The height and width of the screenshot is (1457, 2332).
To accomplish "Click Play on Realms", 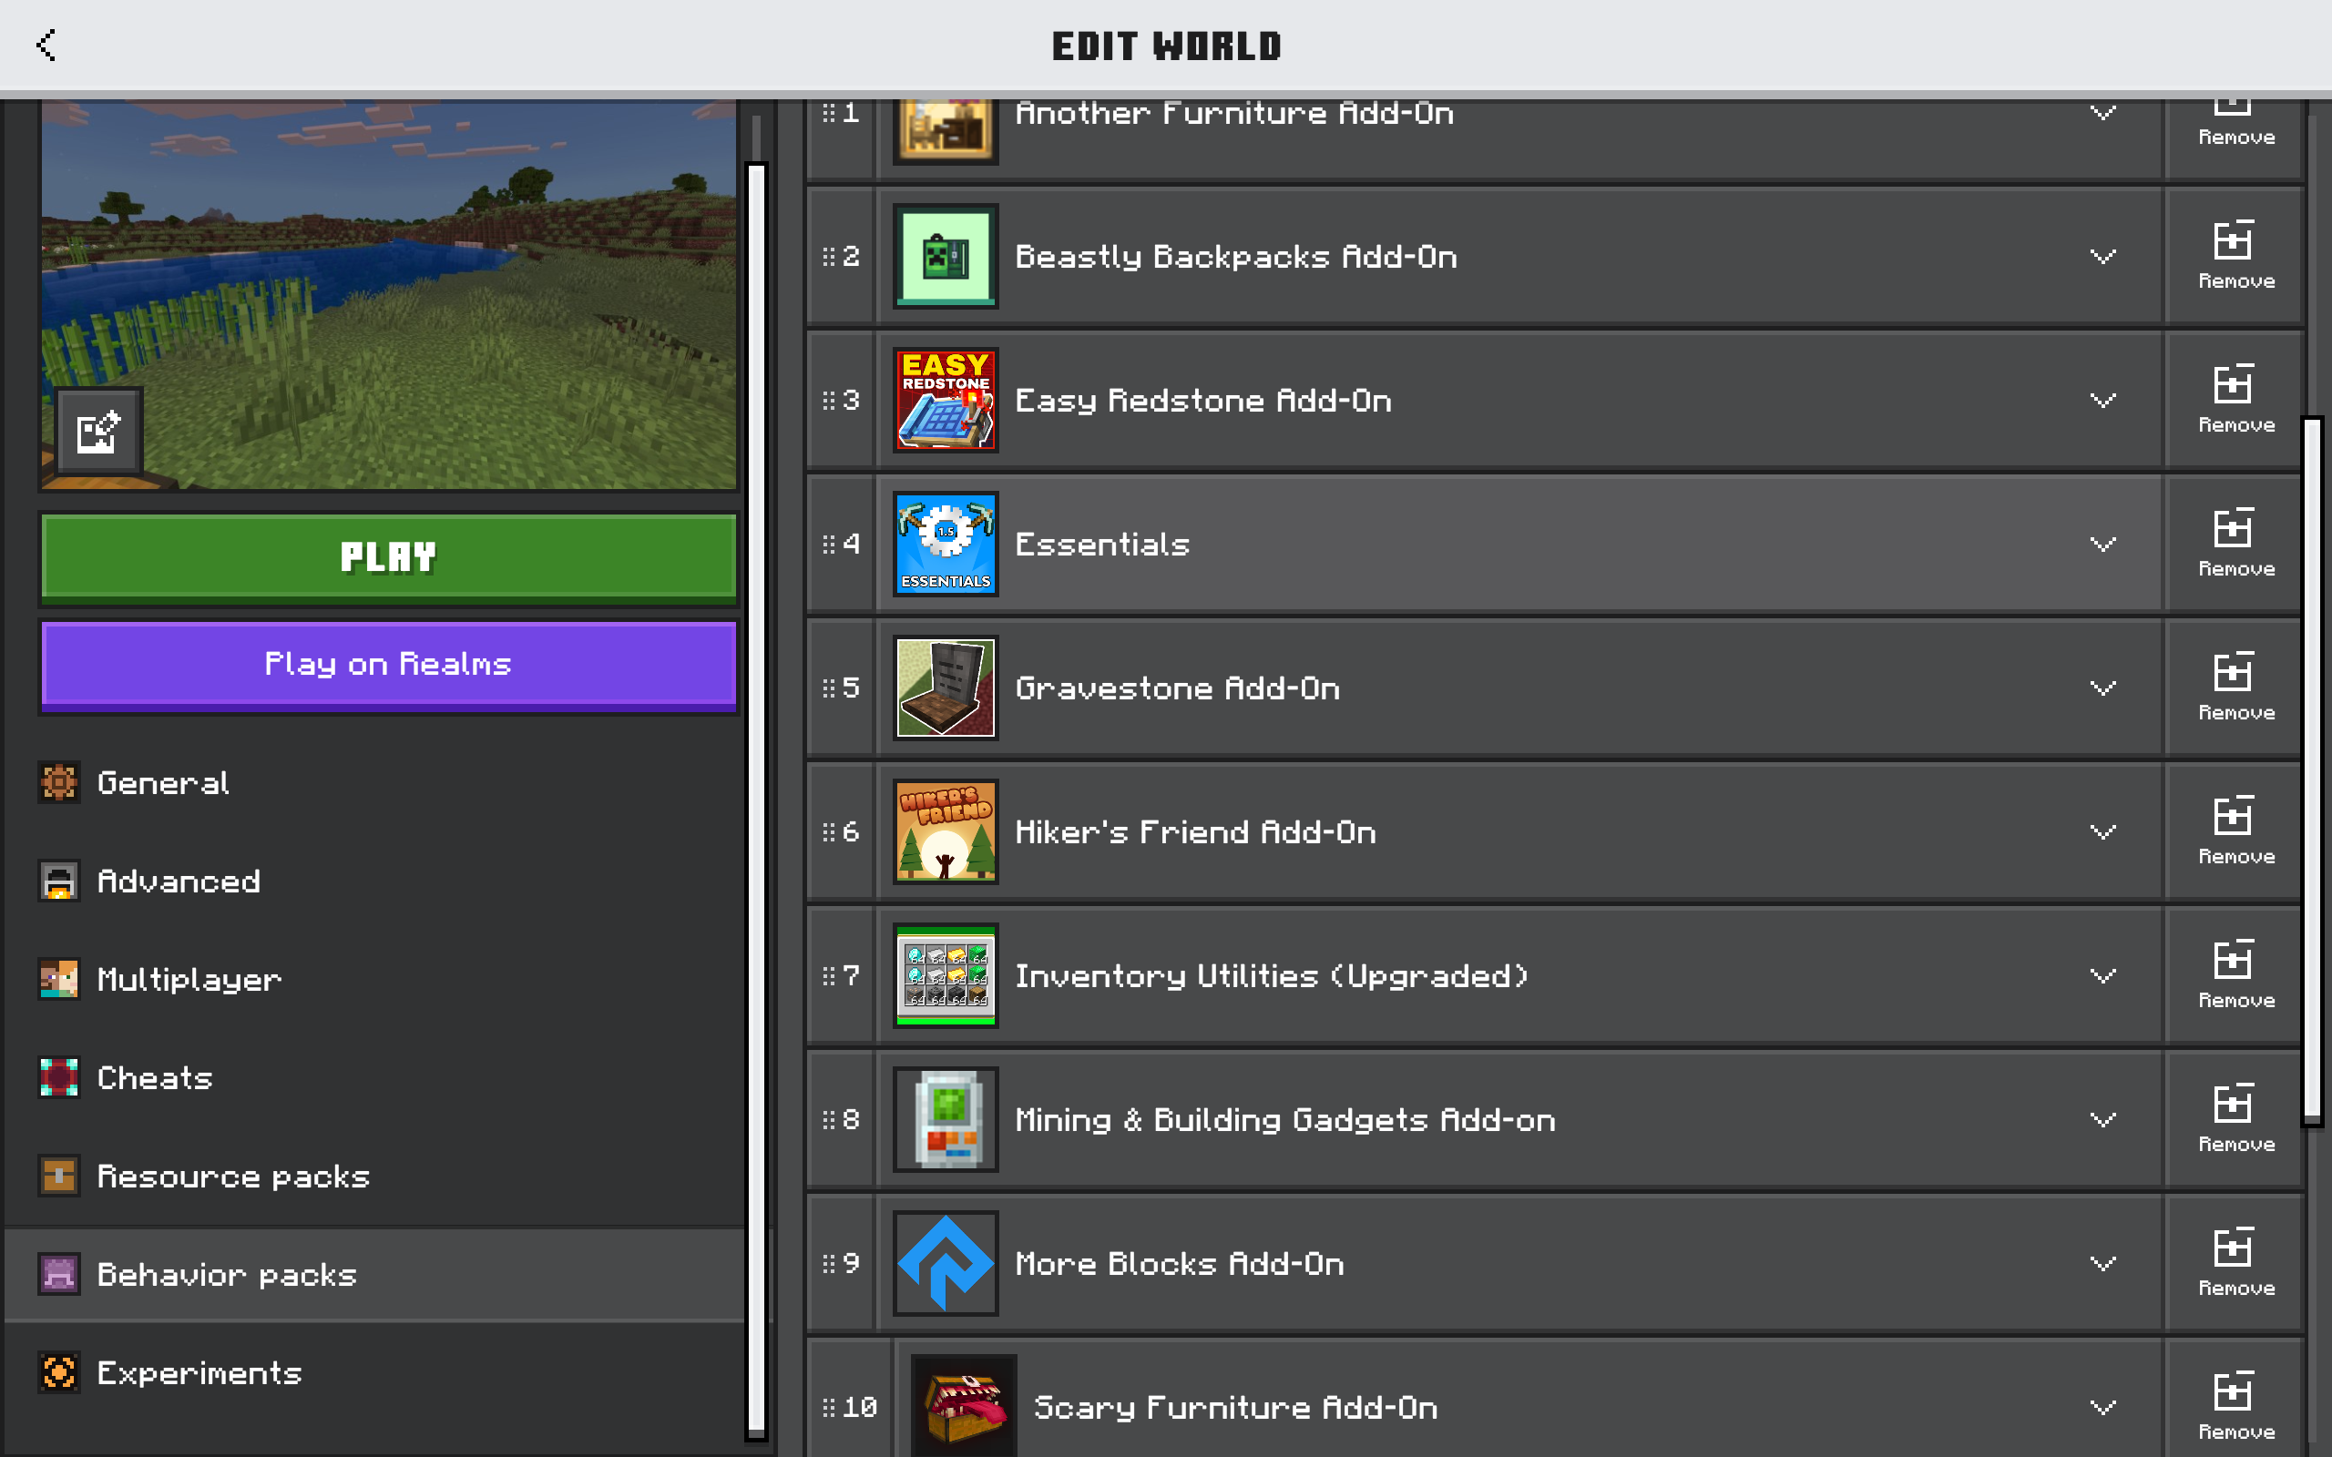I will pos(388,665).
